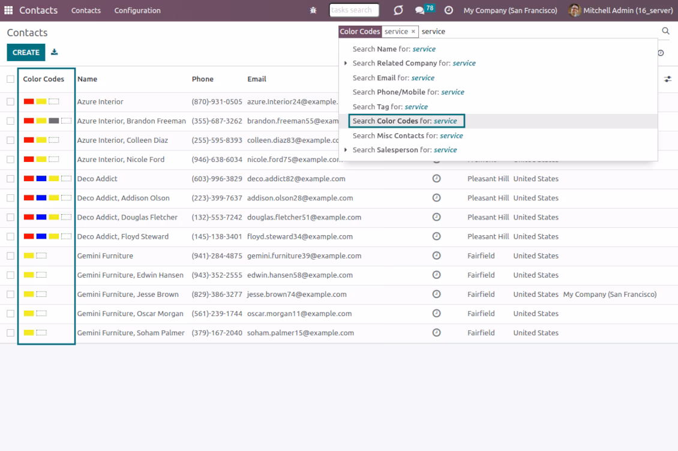Remove the Color Codes service filter facet

[413, 32]
